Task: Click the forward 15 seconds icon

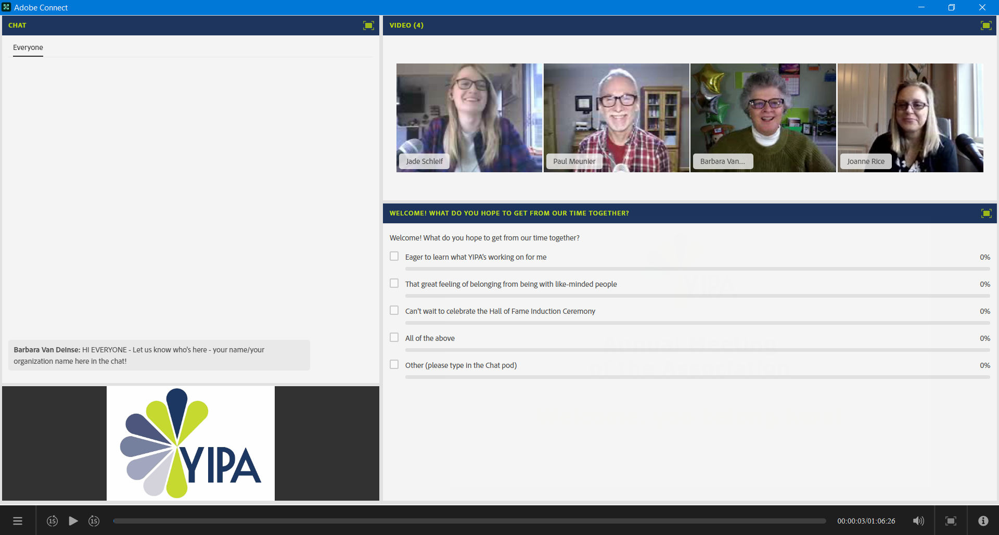Action: tap(94, 520)
